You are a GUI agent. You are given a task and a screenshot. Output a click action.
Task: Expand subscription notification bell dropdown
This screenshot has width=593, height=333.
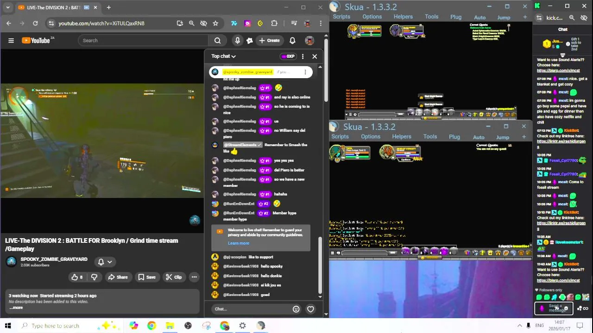click(x=105, y=262)
